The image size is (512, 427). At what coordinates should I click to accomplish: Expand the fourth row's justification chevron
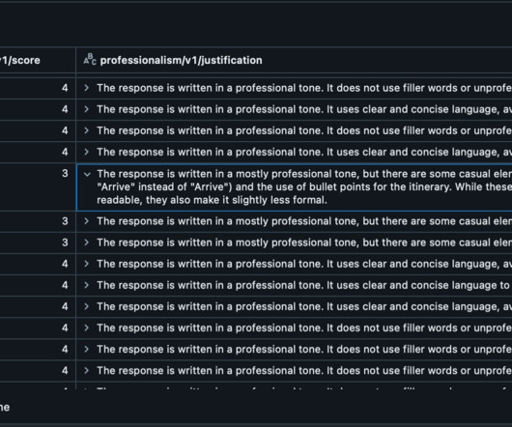pos(86,152)
